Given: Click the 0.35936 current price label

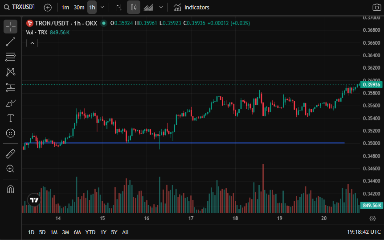Looking at the screenshot, I should 371,85.
